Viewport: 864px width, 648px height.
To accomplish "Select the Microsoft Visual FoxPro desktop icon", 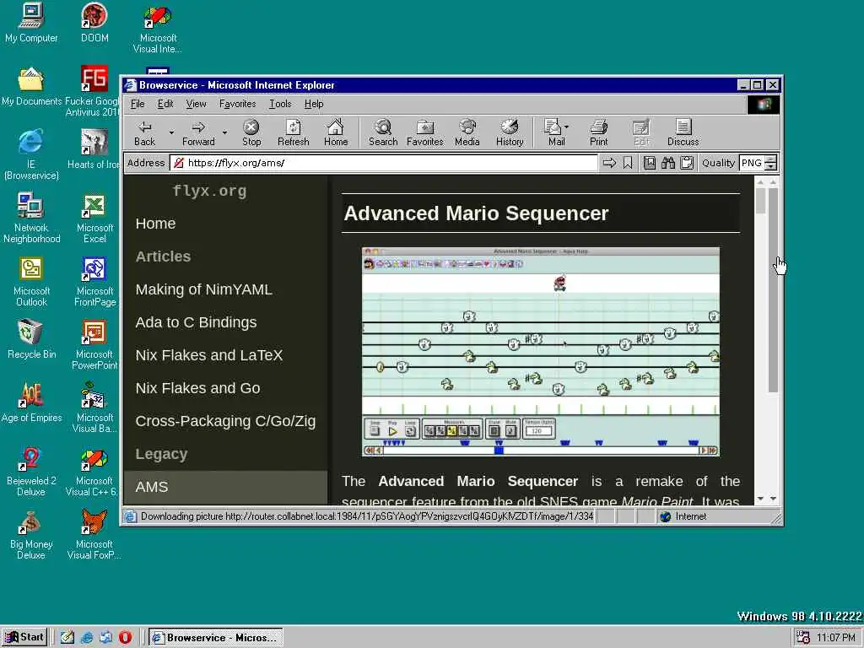I will click(x=94, y=534).
